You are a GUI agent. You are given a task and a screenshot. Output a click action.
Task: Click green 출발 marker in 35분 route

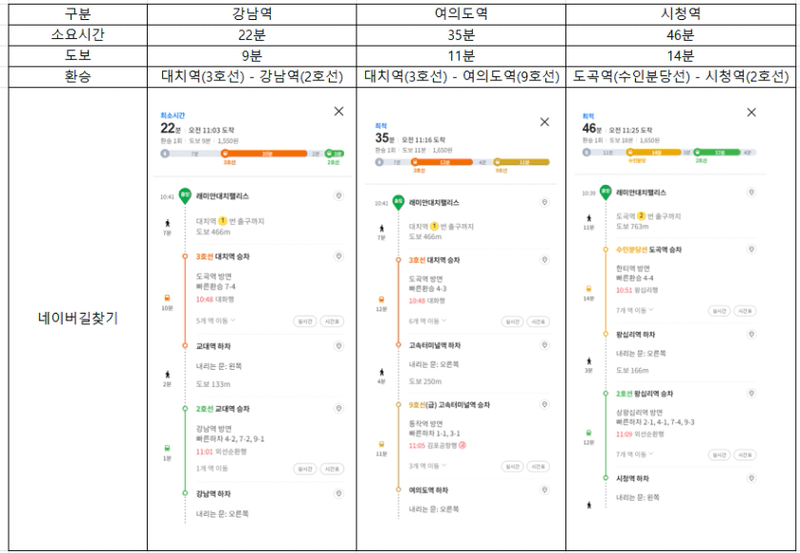pos(399,202)
